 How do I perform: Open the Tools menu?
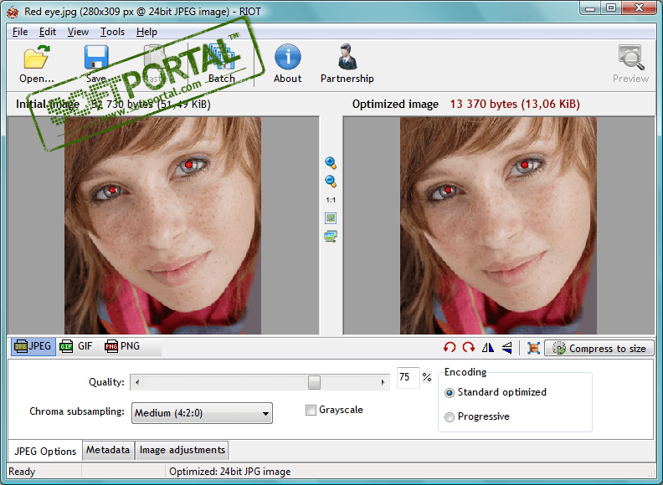coord(112,32)
